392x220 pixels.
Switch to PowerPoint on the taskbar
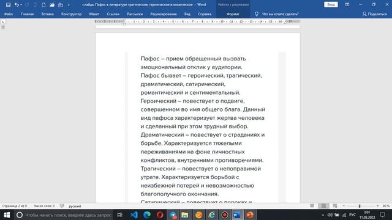[250, 215]
